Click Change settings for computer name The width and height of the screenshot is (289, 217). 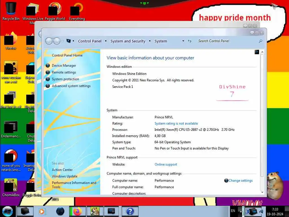(x=240, y=181)
